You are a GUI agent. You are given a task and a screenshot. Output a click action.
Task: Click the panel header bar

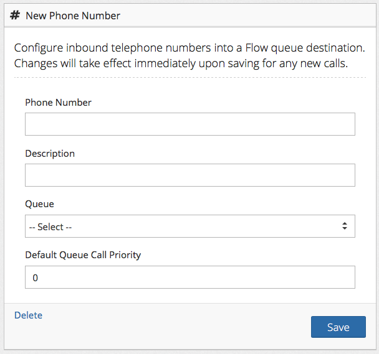tap(249, 16)
